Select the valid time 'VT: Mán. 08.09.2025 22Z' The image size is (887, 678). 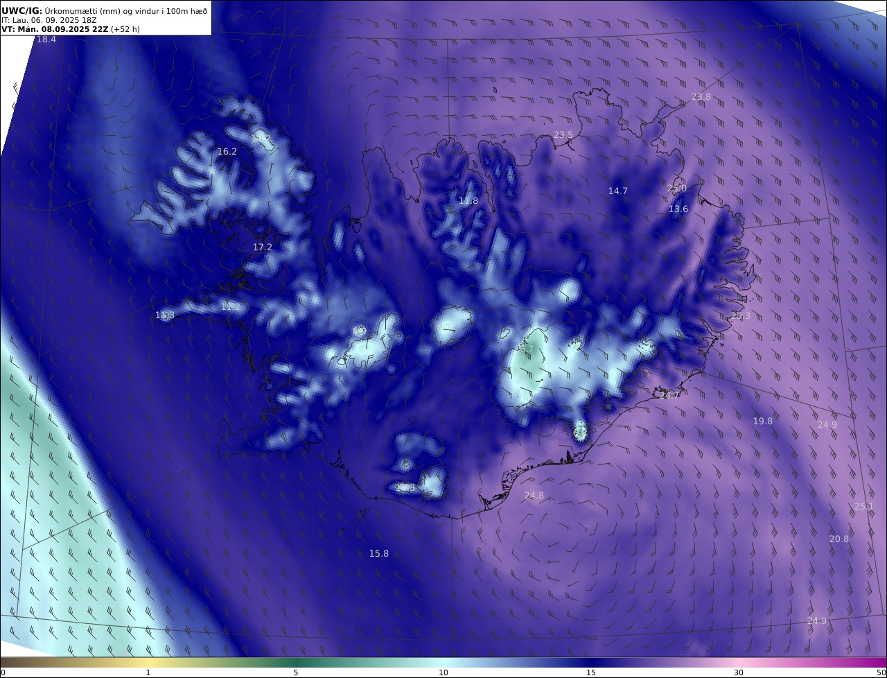click(x=55, y=30)
